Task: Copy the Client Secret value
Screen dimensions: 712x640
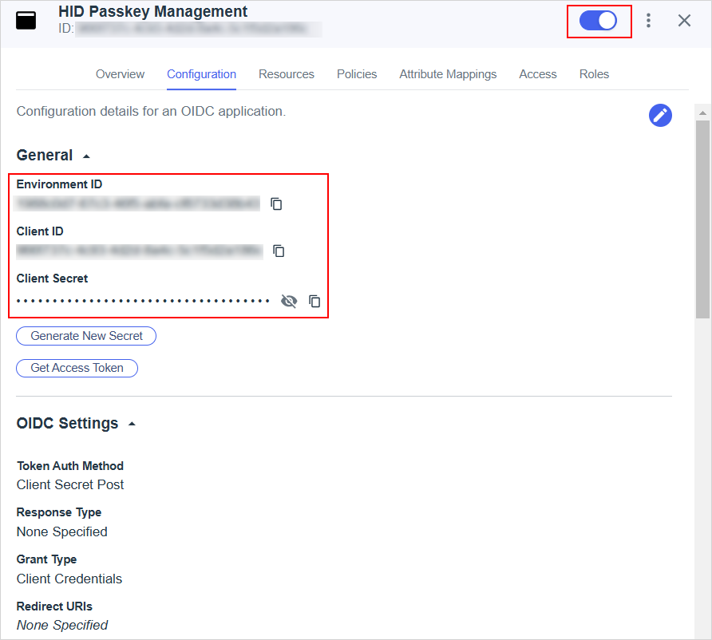Action: [314, 302]
